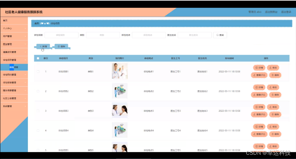Click the 类别3 cell
The image size is (296, 159).
[91, 111]
